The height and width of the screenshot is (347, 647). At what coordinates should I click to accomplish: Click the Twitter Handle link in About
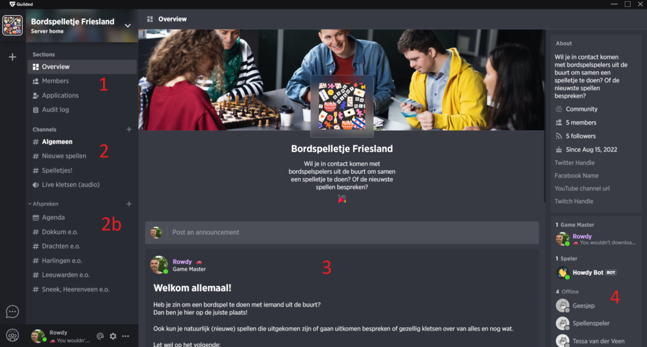pyautogui.click(x=574, y=163)
